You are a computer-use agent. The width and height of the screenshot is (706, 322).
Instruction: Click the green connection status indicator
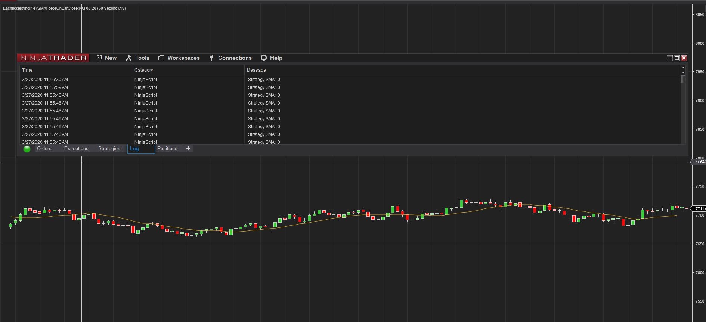27,149
